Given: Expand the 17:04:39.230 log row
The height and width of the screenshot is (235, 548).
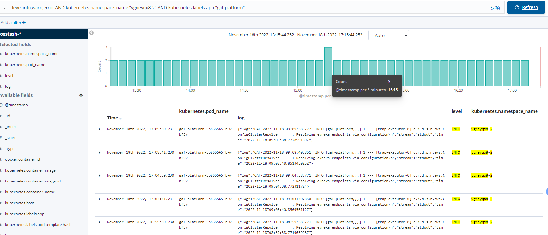Looking at the screenshot, I should (x=100, y=176).
